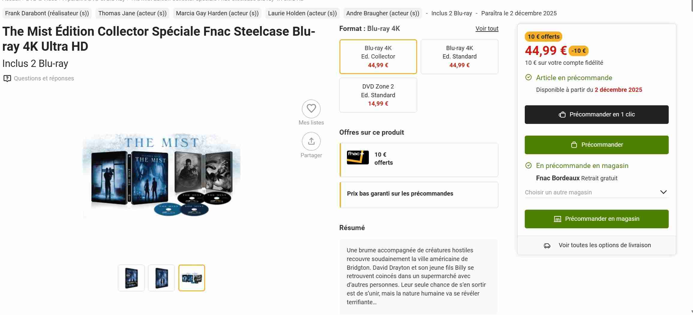Click the heart wishlist icon
The height and width of the screenshot is (315, 693).
click(x=311, y=109)
